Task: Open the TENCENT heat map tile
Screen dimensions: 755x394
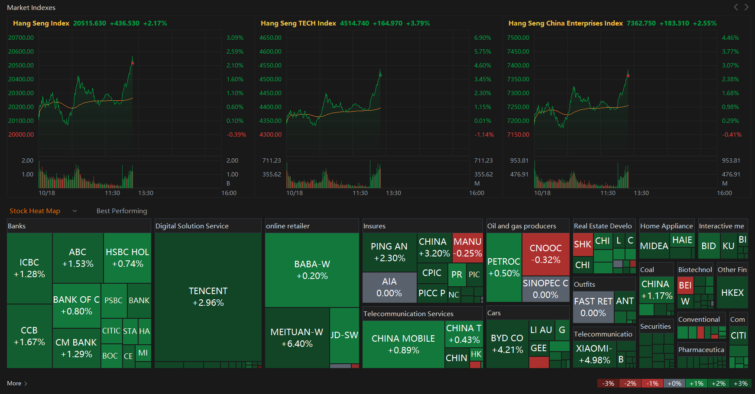Action: click(208, 297)
